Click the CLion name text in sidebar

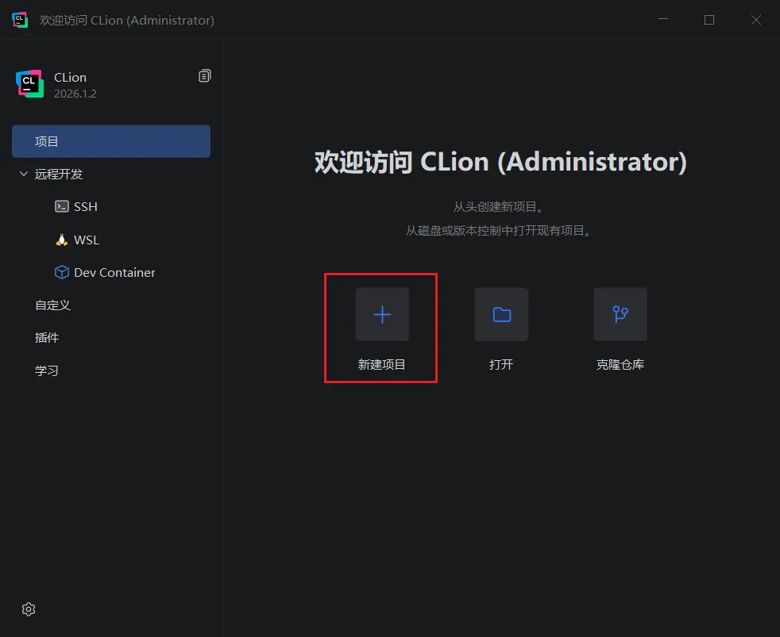click(70, 78)
